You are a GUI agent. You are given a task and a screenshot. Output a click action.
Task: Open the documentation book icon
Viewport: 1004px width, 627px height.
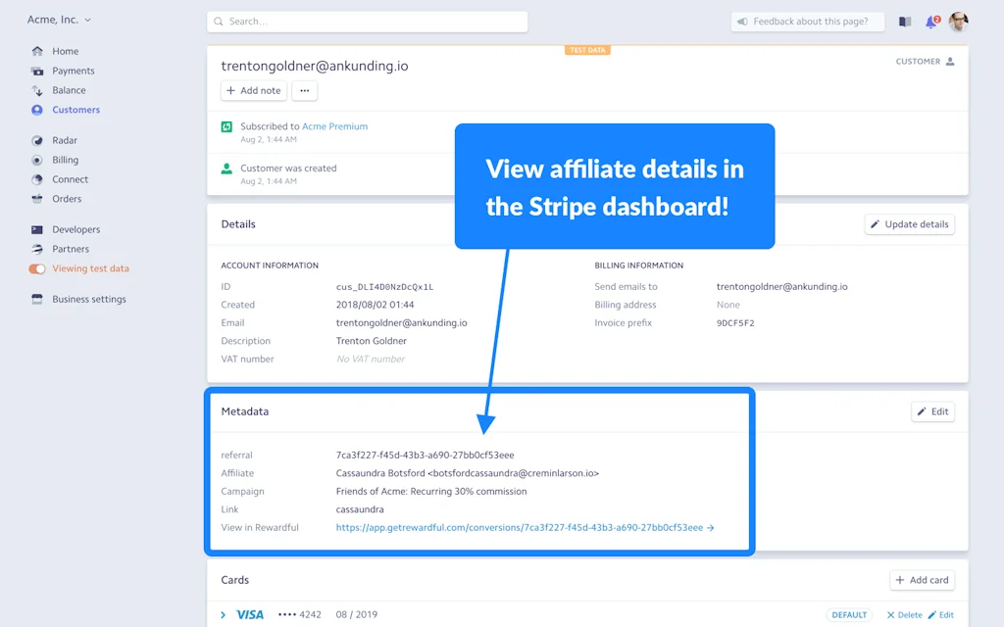point(905,22)
